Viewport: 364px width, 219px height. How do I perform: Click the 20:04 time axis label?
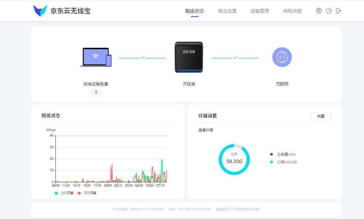point(108,185)
